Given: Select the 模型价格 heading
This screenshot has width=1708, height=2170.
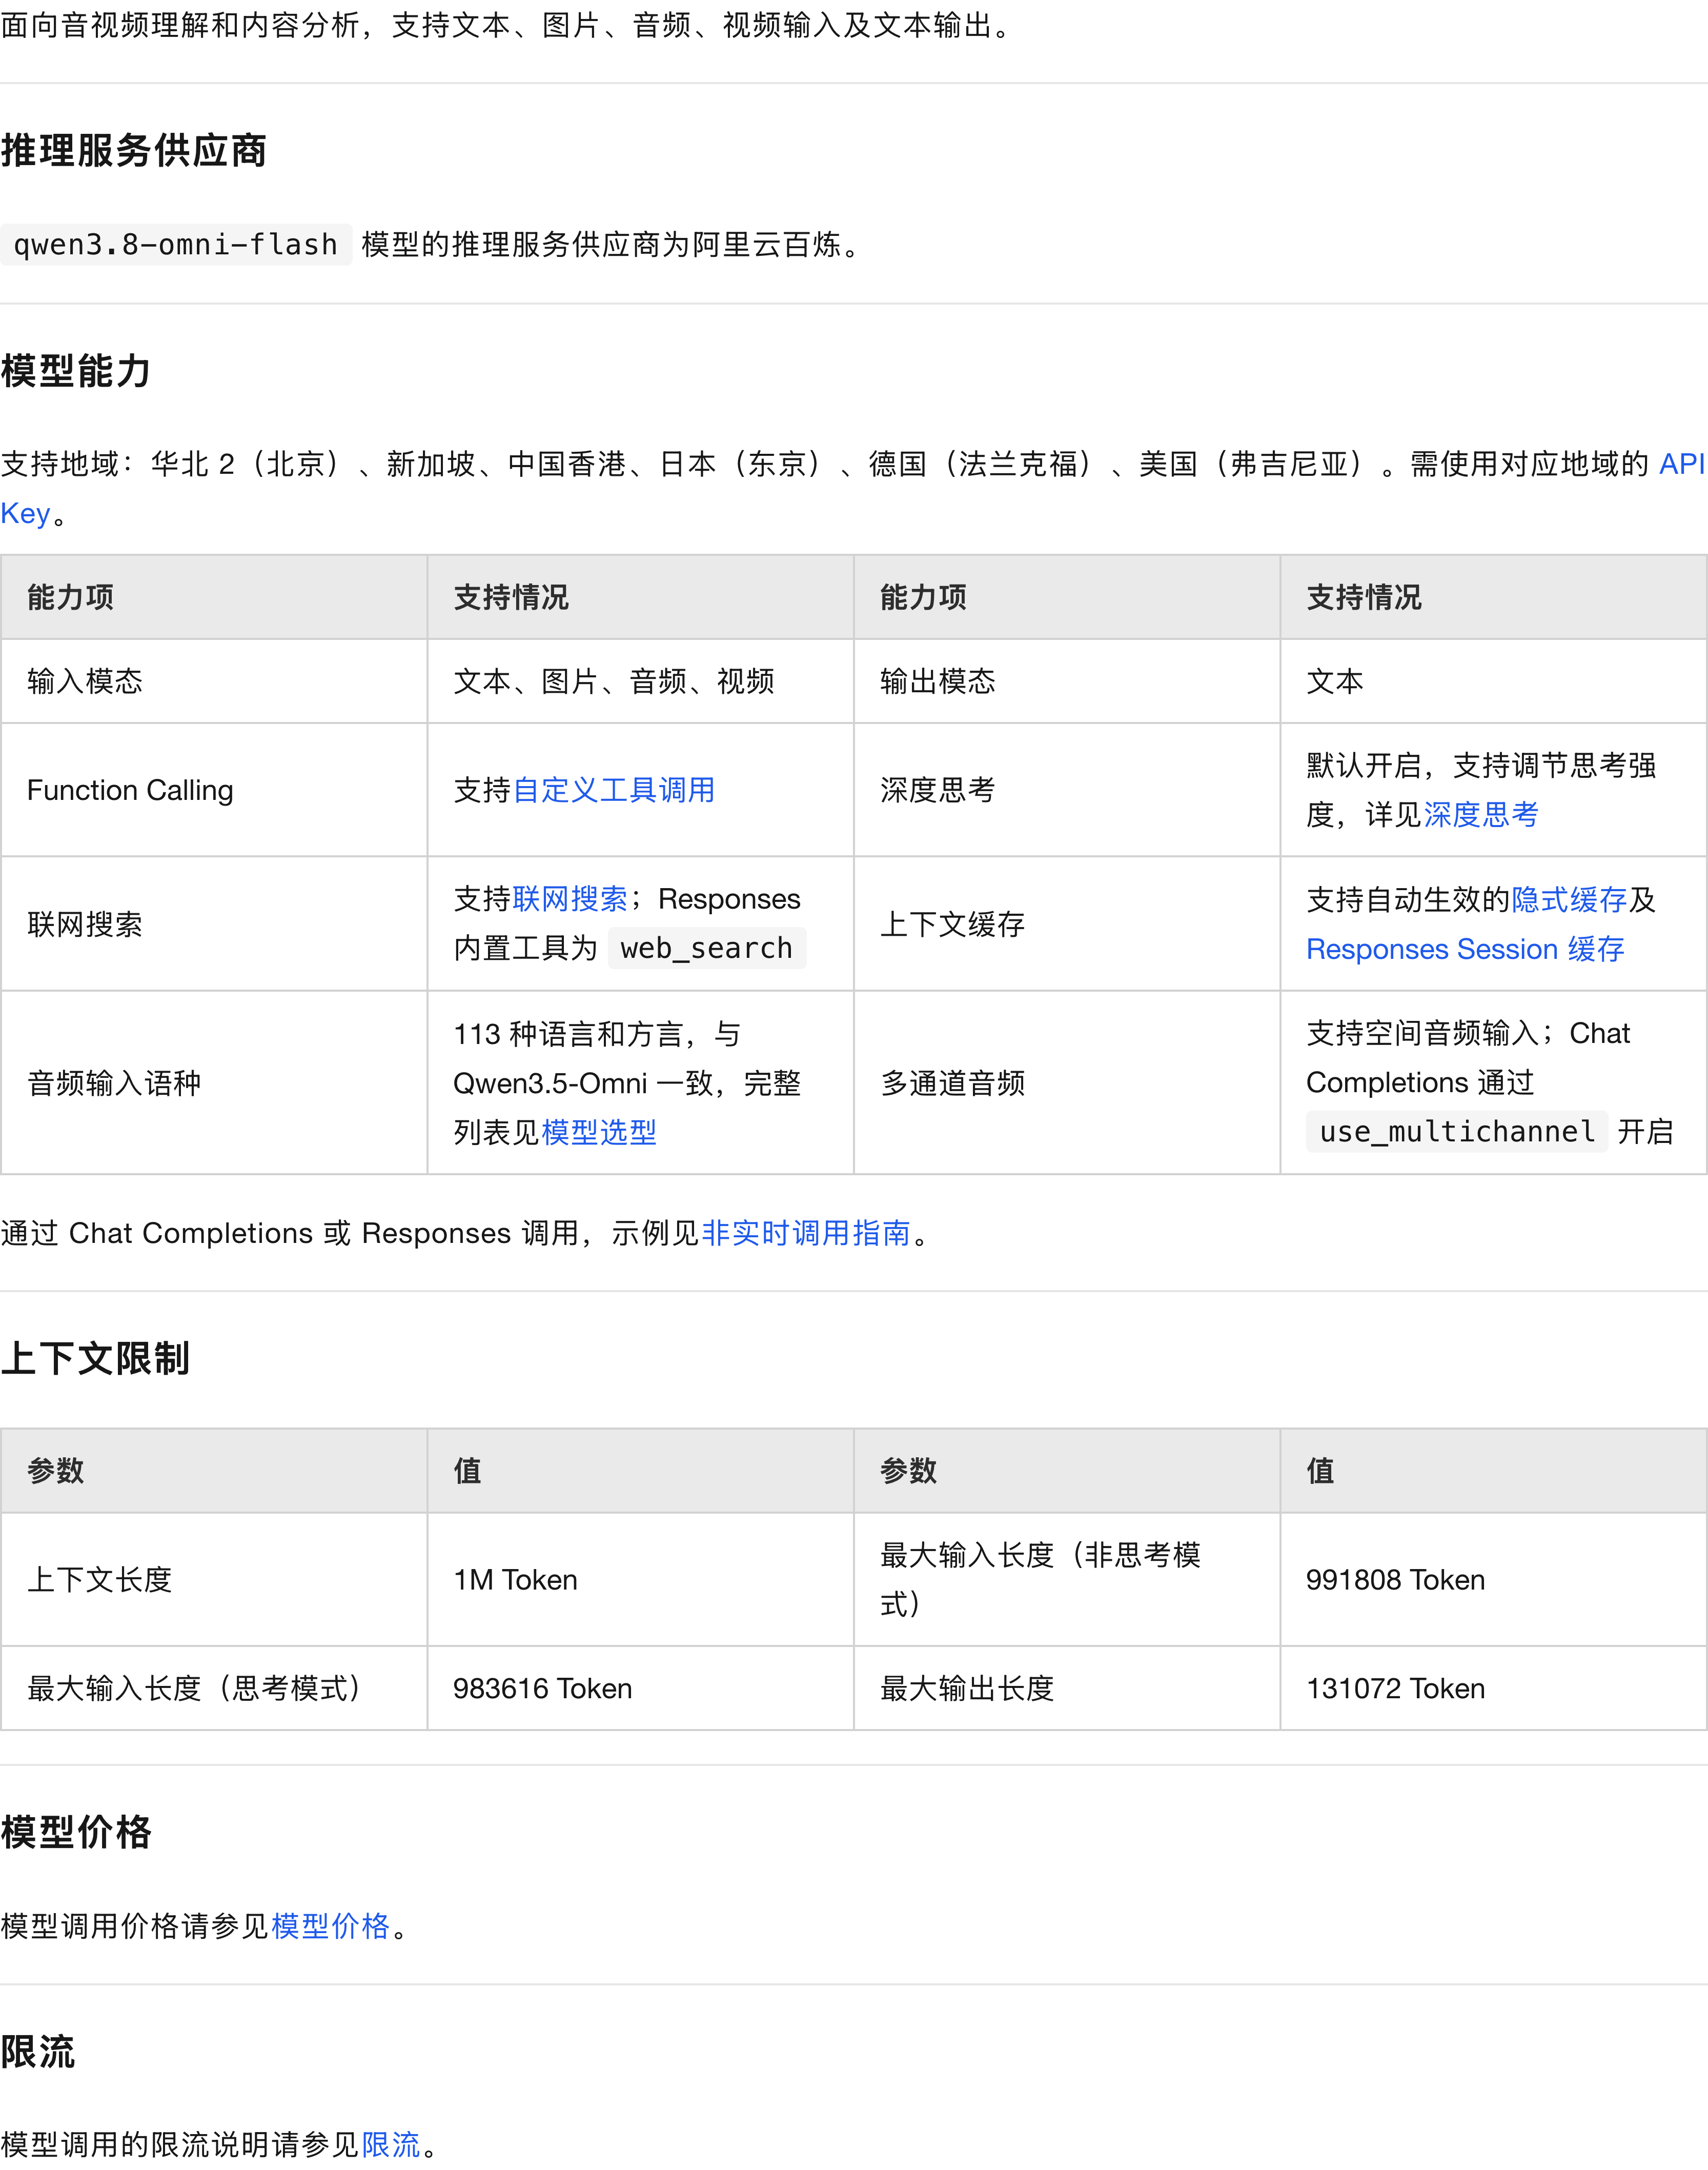Looking at the screenshot, I should 76,1832.
